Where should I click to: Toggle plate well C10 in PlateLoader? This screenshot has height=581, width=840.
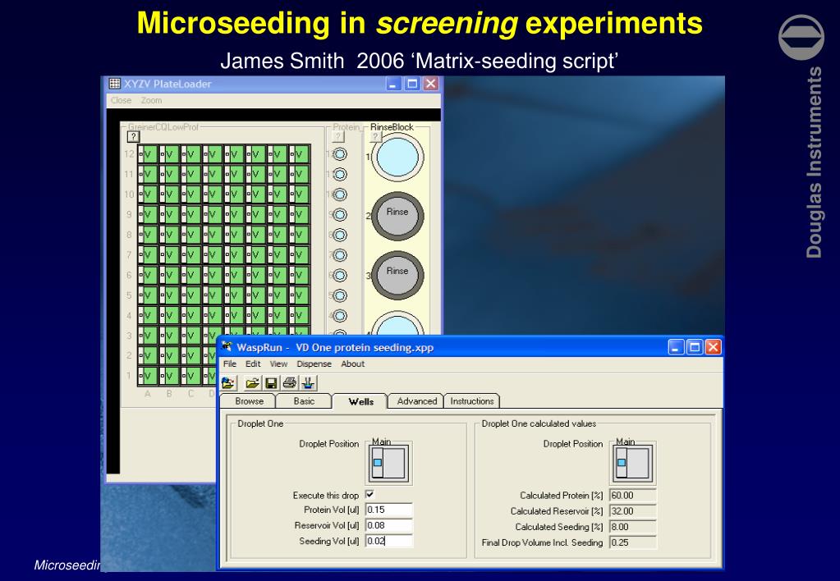point(190,194)
